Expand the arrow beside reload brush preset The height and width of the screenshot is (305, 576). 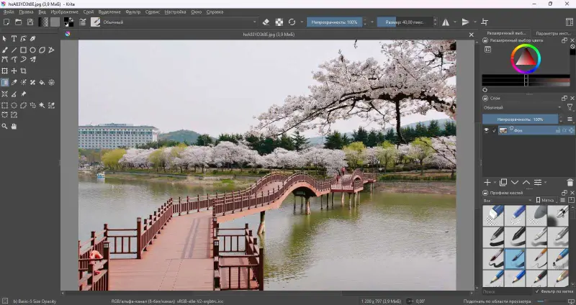point(302,22)
